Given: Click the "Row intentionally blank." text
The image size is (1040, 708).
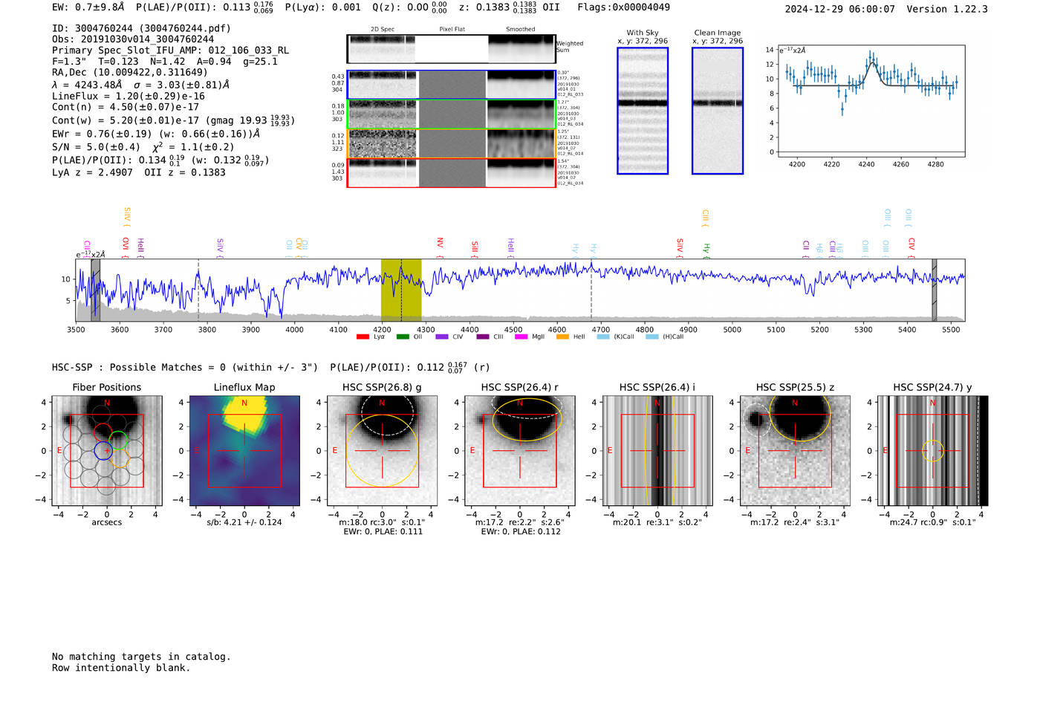Looking at the screenshot, I should tap(121, 668).
